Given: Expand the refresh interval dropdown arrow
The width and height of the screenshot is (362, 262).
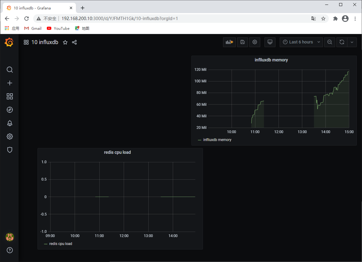Looking at the screenshot, I should 352,42.
